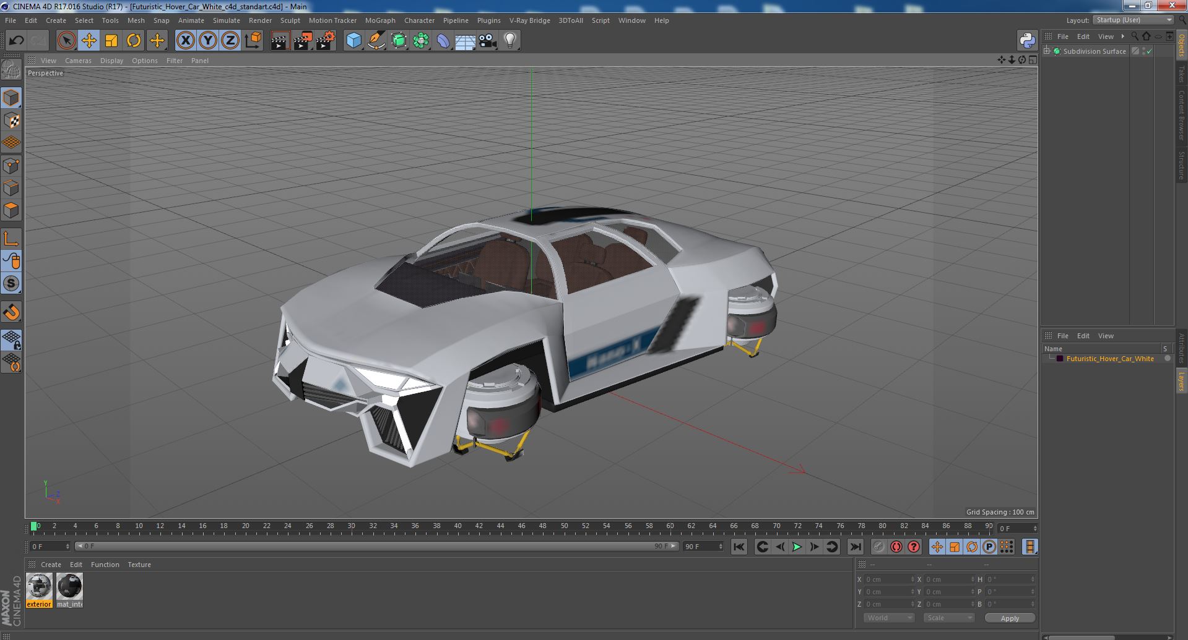Image resolution: width=1188 pixels, height=640 pixels.
Task: Enable the Axis tool
Action: click(x=11, y=239)
